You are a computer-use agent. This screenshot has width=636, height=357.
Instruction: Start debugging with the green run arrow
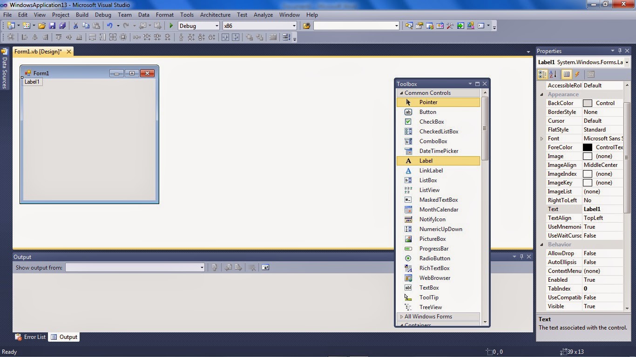pos(170,26)
